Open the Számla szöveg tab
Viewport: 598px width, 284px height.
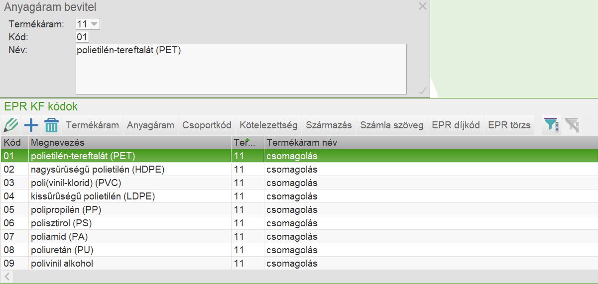(x=392, y=125)
